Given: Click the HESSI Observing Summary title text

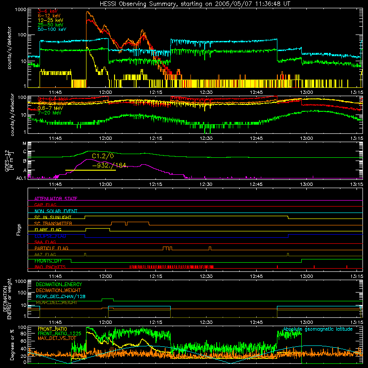Looking at the screenshot, I should pos(195,4).
